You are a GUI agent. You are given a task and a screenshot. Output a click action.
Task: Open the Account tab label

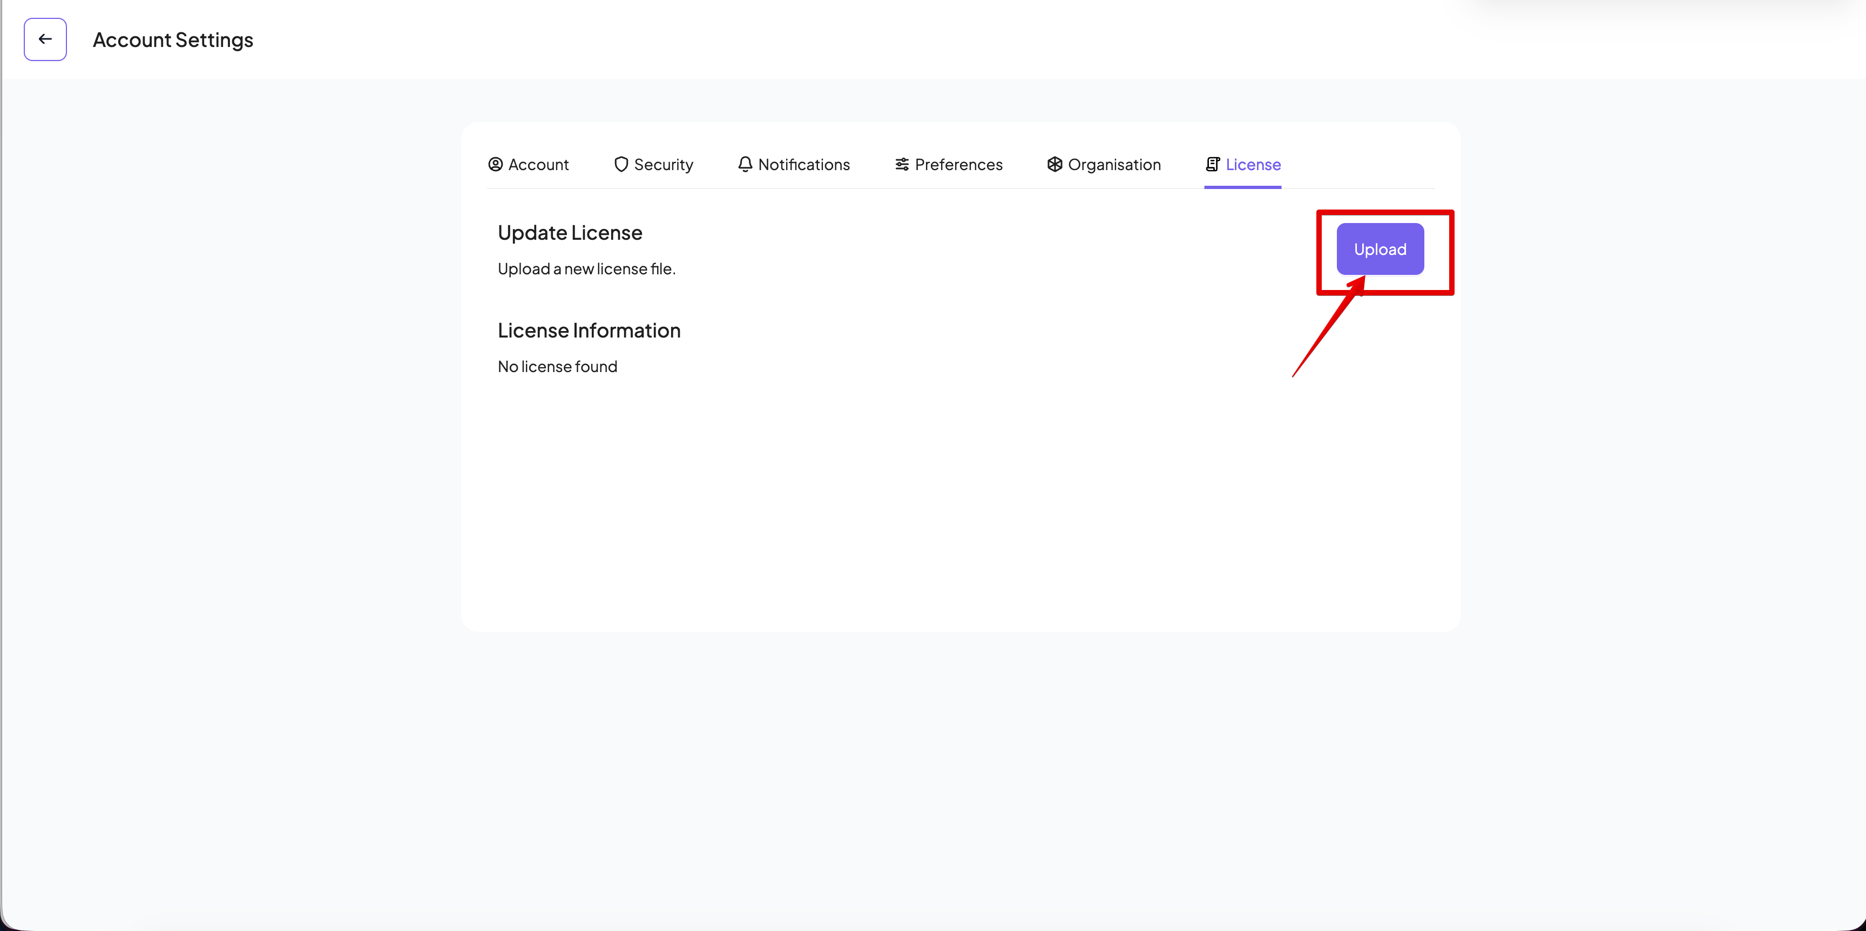pyautogui.click(x=538, y=165)
